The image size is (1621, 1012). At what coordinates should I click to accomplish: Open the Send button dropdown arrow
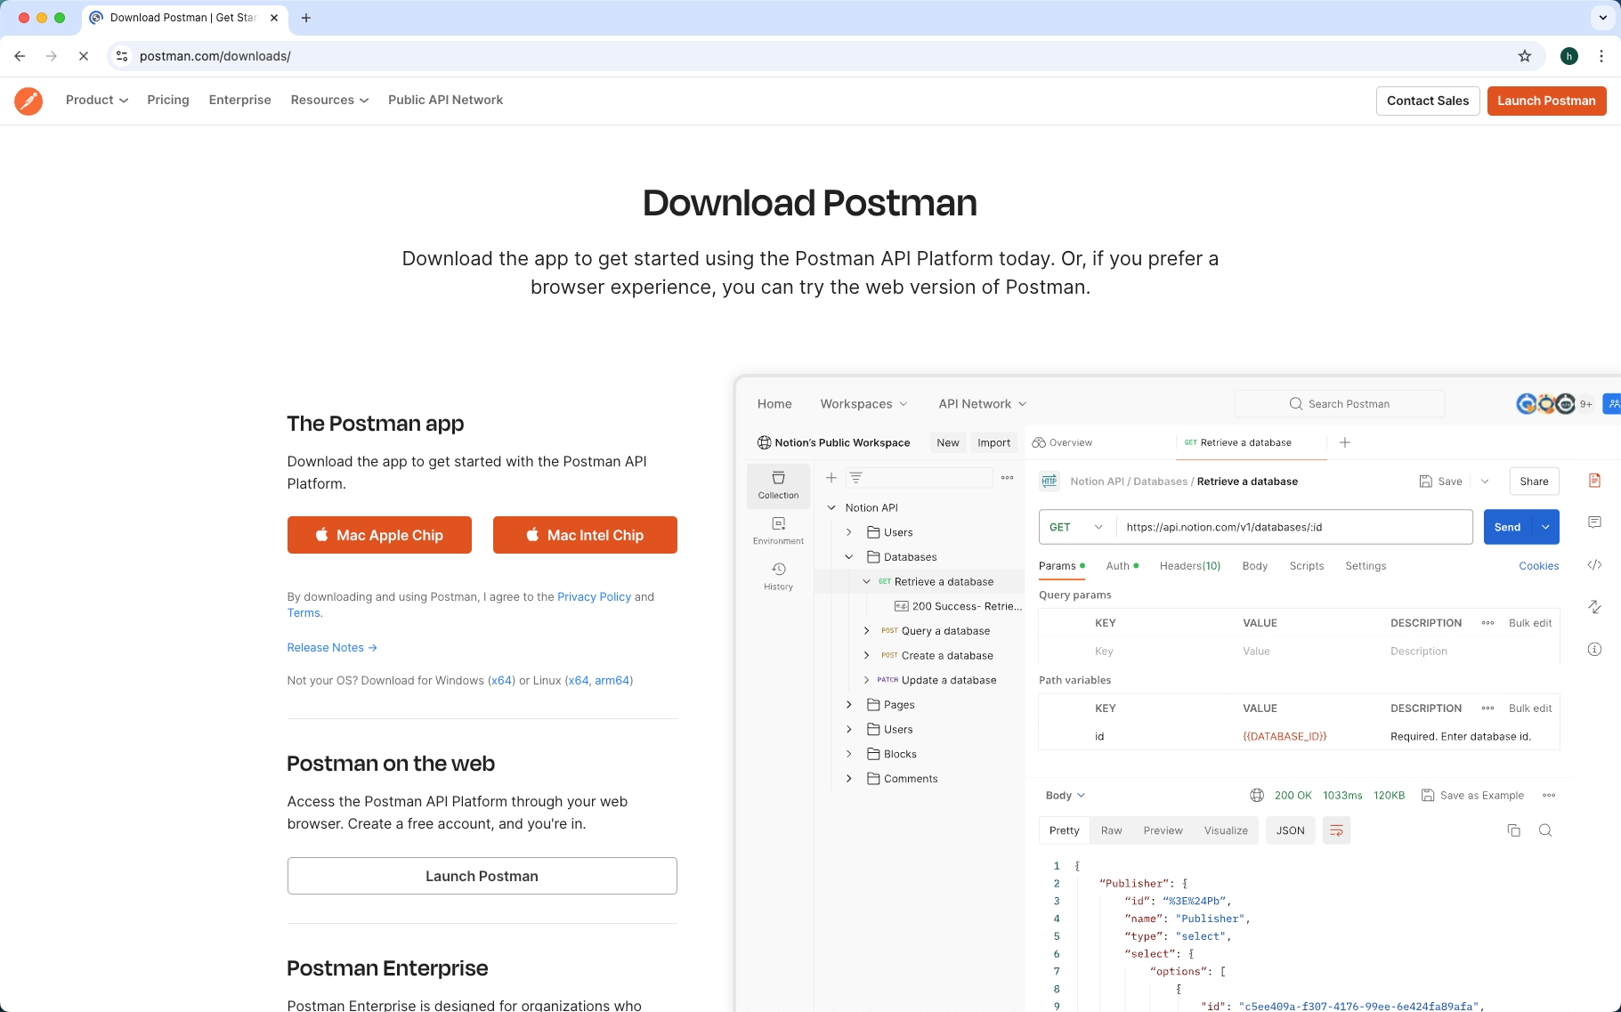[x=1546, y=526]
